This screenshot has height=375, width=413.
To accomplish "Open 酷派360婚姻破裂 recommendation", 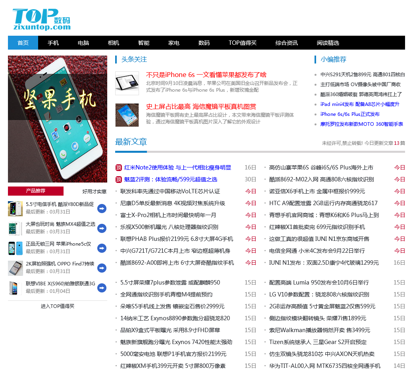I will click(361, 94).
